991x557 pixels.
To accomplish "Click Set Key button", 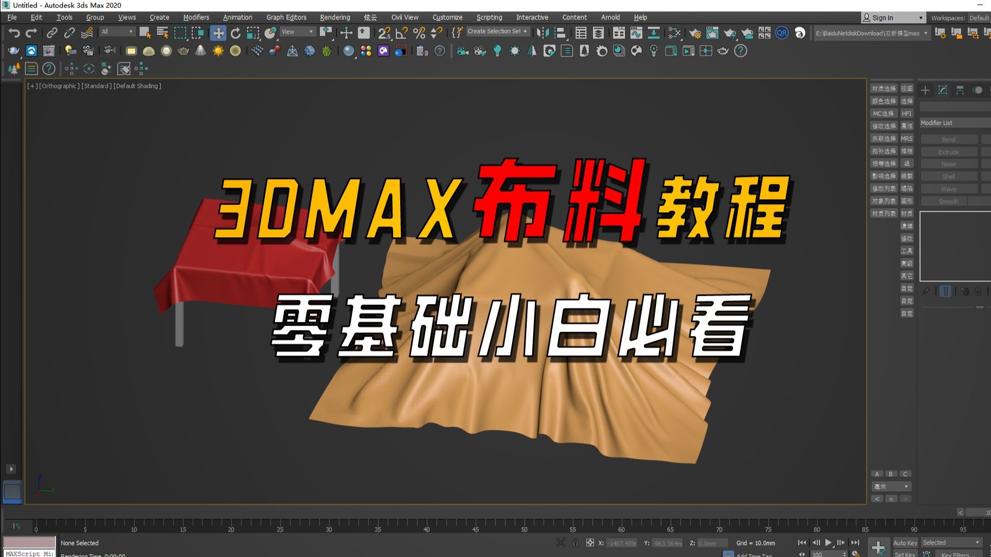I will (905, 554).
